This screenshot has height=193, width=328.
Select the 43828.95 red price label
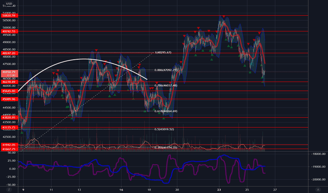pos(10,118)
